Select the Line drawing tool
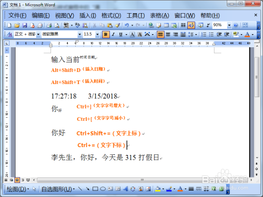The width and height of the screenshot is (263, 197). point(80,189)
